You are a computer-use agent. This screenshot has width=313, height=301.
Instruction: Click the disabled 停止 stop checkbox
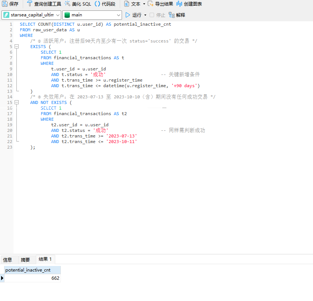click(152, 15)
